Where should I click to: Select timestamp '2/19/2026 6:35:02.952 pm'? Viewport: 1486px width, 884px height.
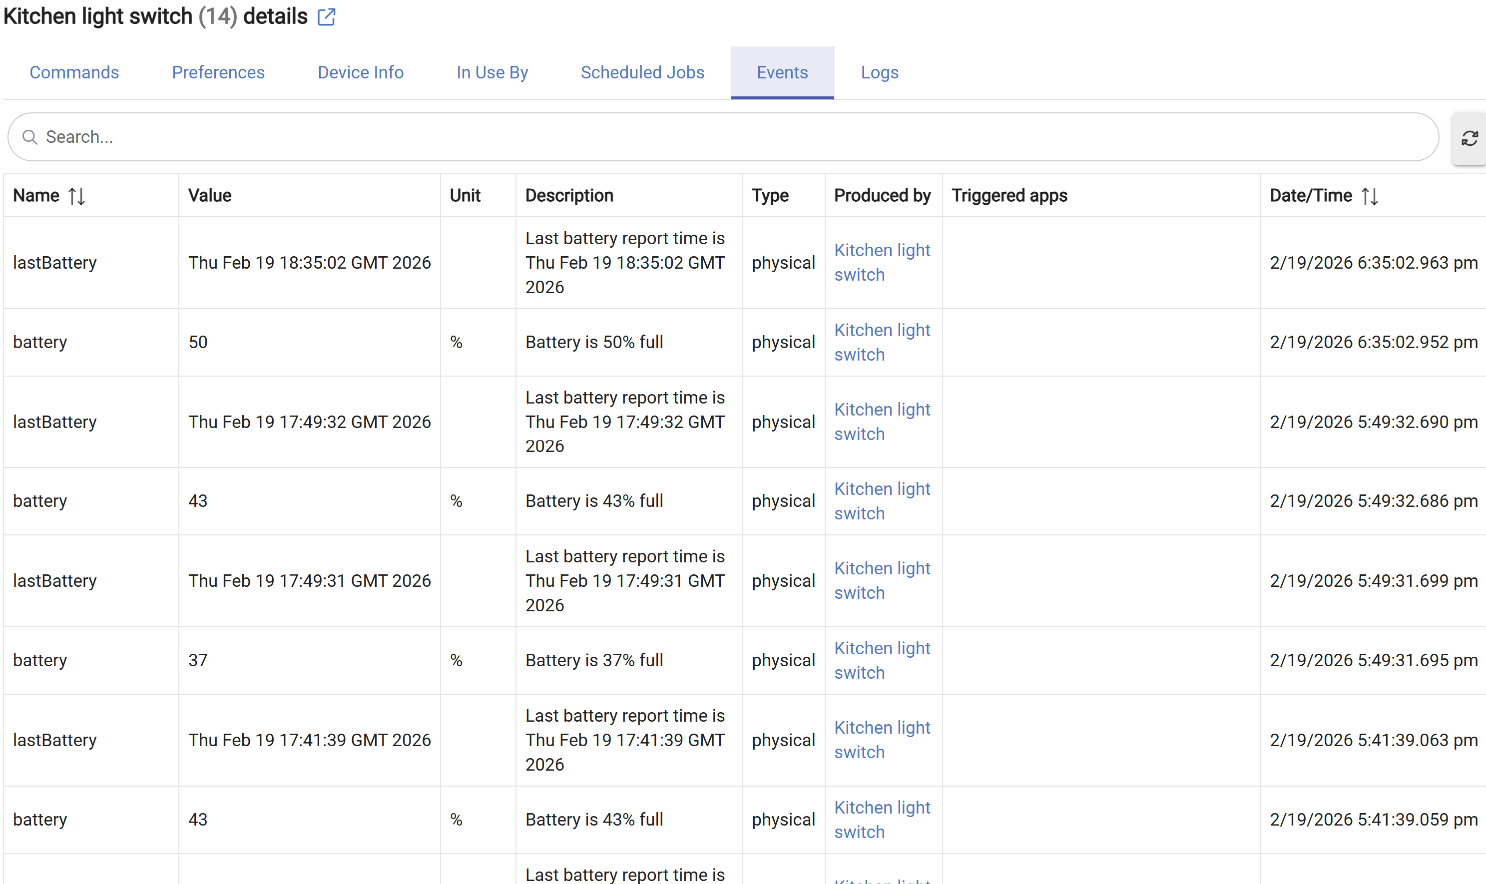pyautogui.click(x=1374, y=343)
